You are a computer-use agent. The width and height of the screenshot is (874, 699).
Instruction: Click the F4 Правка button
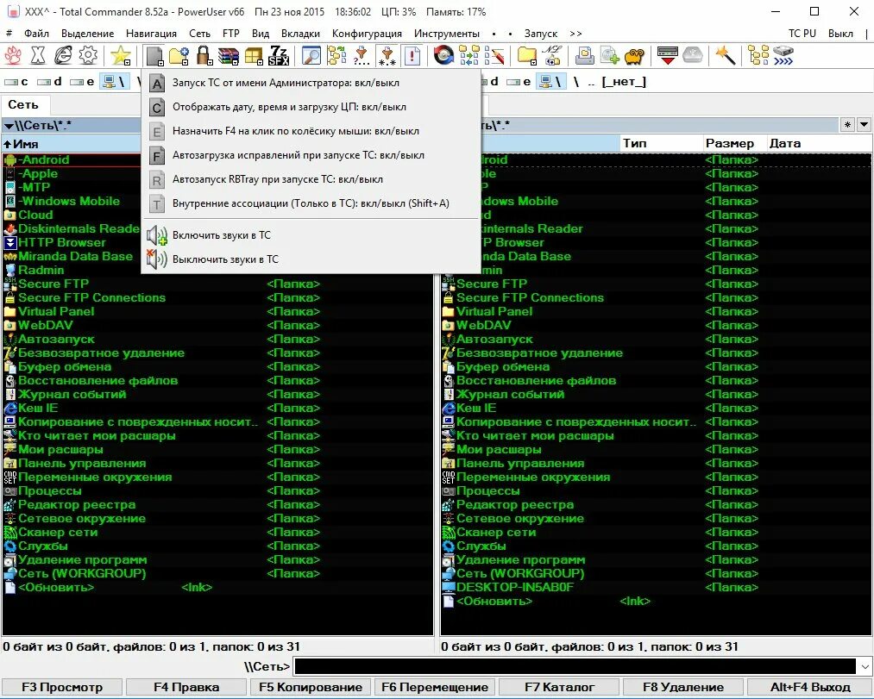click(x=186, y=687)
